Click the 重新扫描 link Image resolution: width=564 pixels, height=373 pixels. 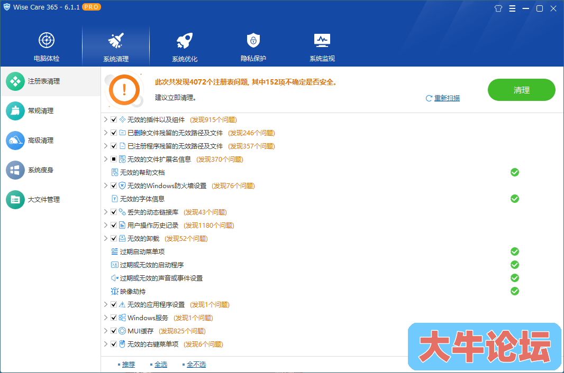[x=447, y=98]
